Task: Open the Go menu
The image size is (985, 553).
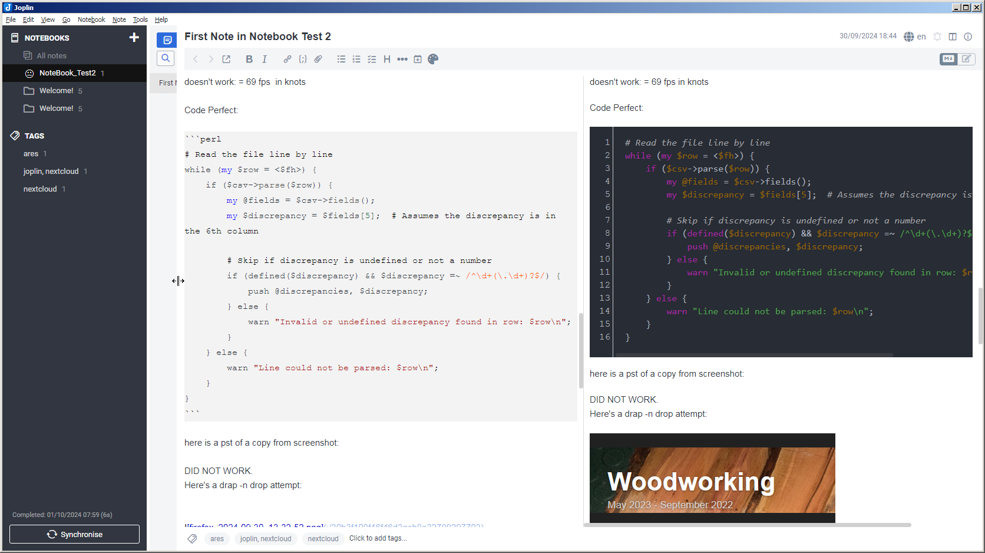Action: 66,19
